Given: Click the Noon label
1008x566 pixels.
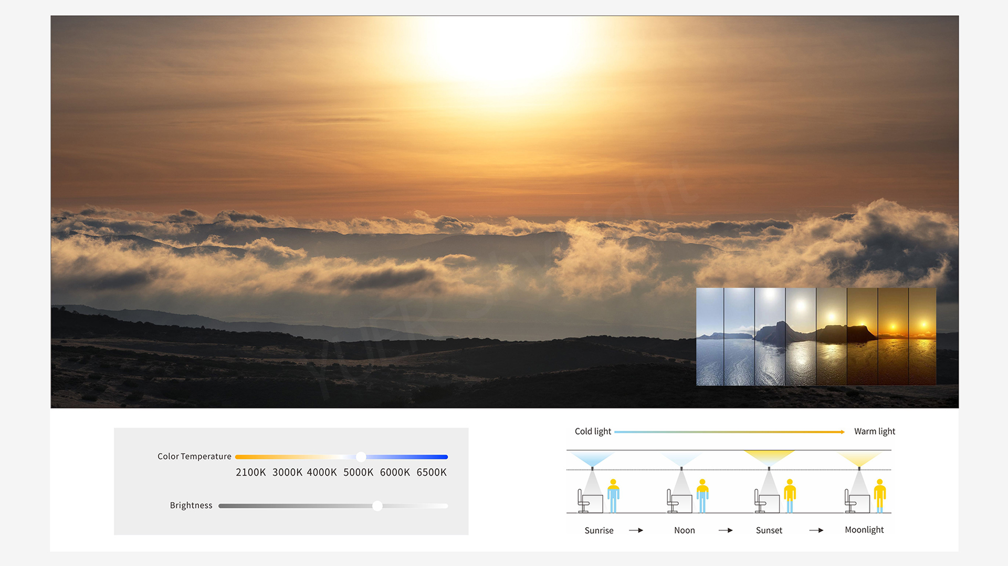Looking at the screenshot, I should [x=685, y=530].
